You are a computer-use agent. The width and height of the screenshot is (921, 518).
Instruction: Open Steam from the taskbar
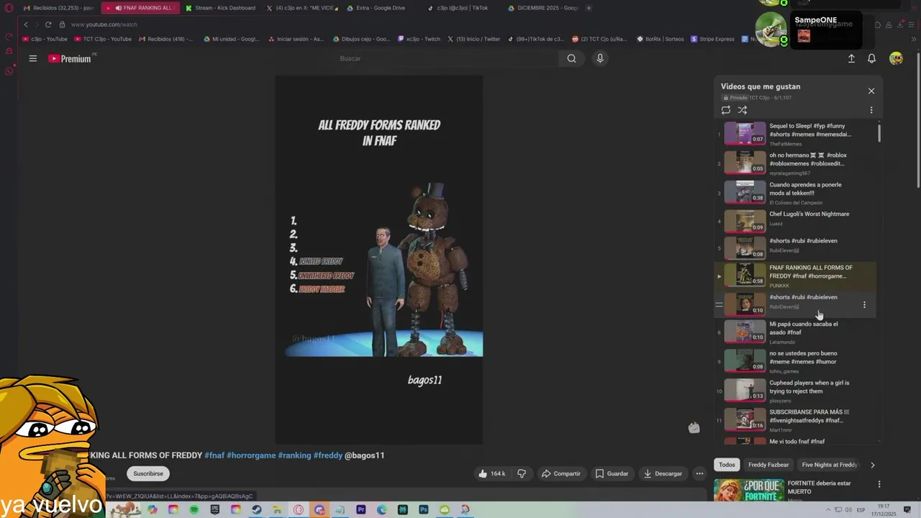tap(257, 509)
